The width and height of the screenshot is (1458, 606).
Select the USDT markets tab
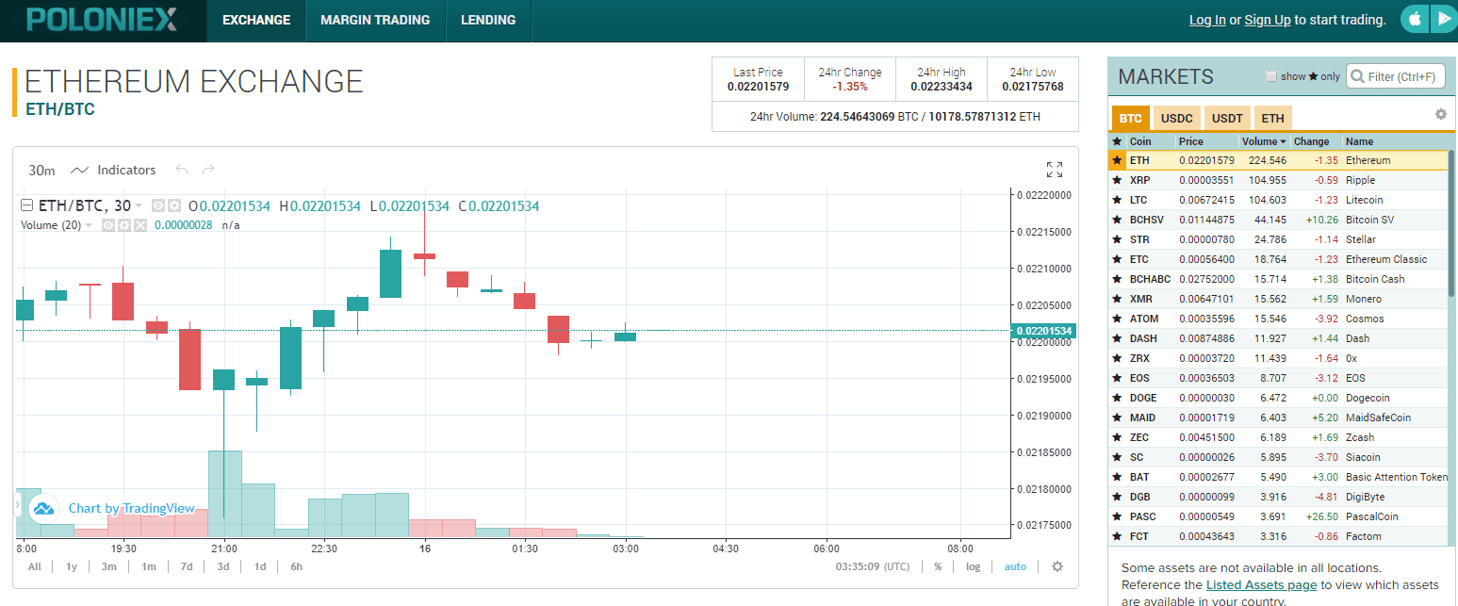(x=1227, y=118)
